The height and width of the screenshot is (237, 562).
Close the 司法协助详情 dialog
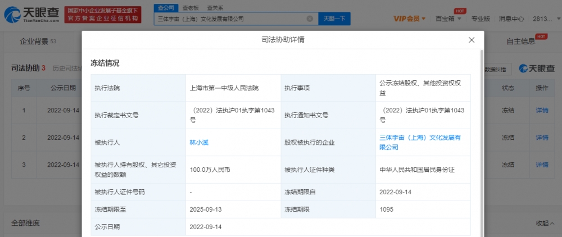pyautogui.click(x=472, y=40)
